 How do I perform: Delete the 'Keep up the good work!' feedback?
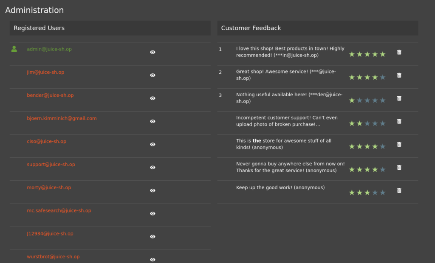tap(399, 190)
